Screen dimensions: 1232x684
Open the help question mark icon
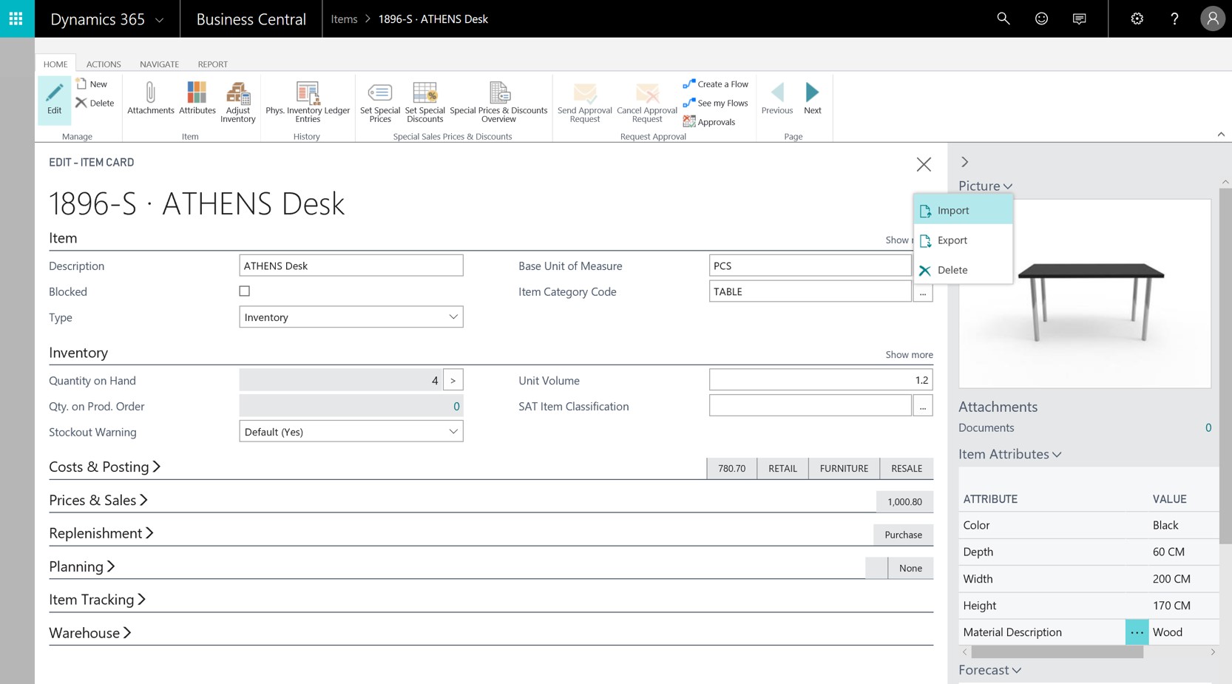point(1174,18)
